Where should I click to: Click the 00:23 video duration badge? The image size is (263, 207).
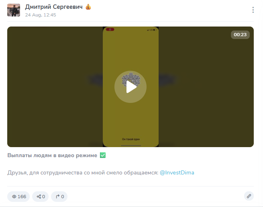click(240, 35)
